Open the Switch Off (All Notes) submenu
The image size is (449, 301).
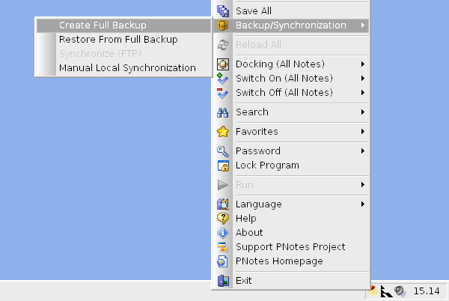click(x=284, y=93)
